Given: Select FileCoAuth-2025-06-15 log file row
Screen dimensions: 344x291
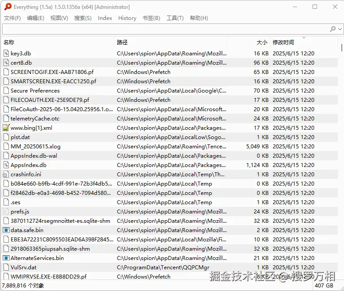Looking at the screenshot, I should click(170, 109).
